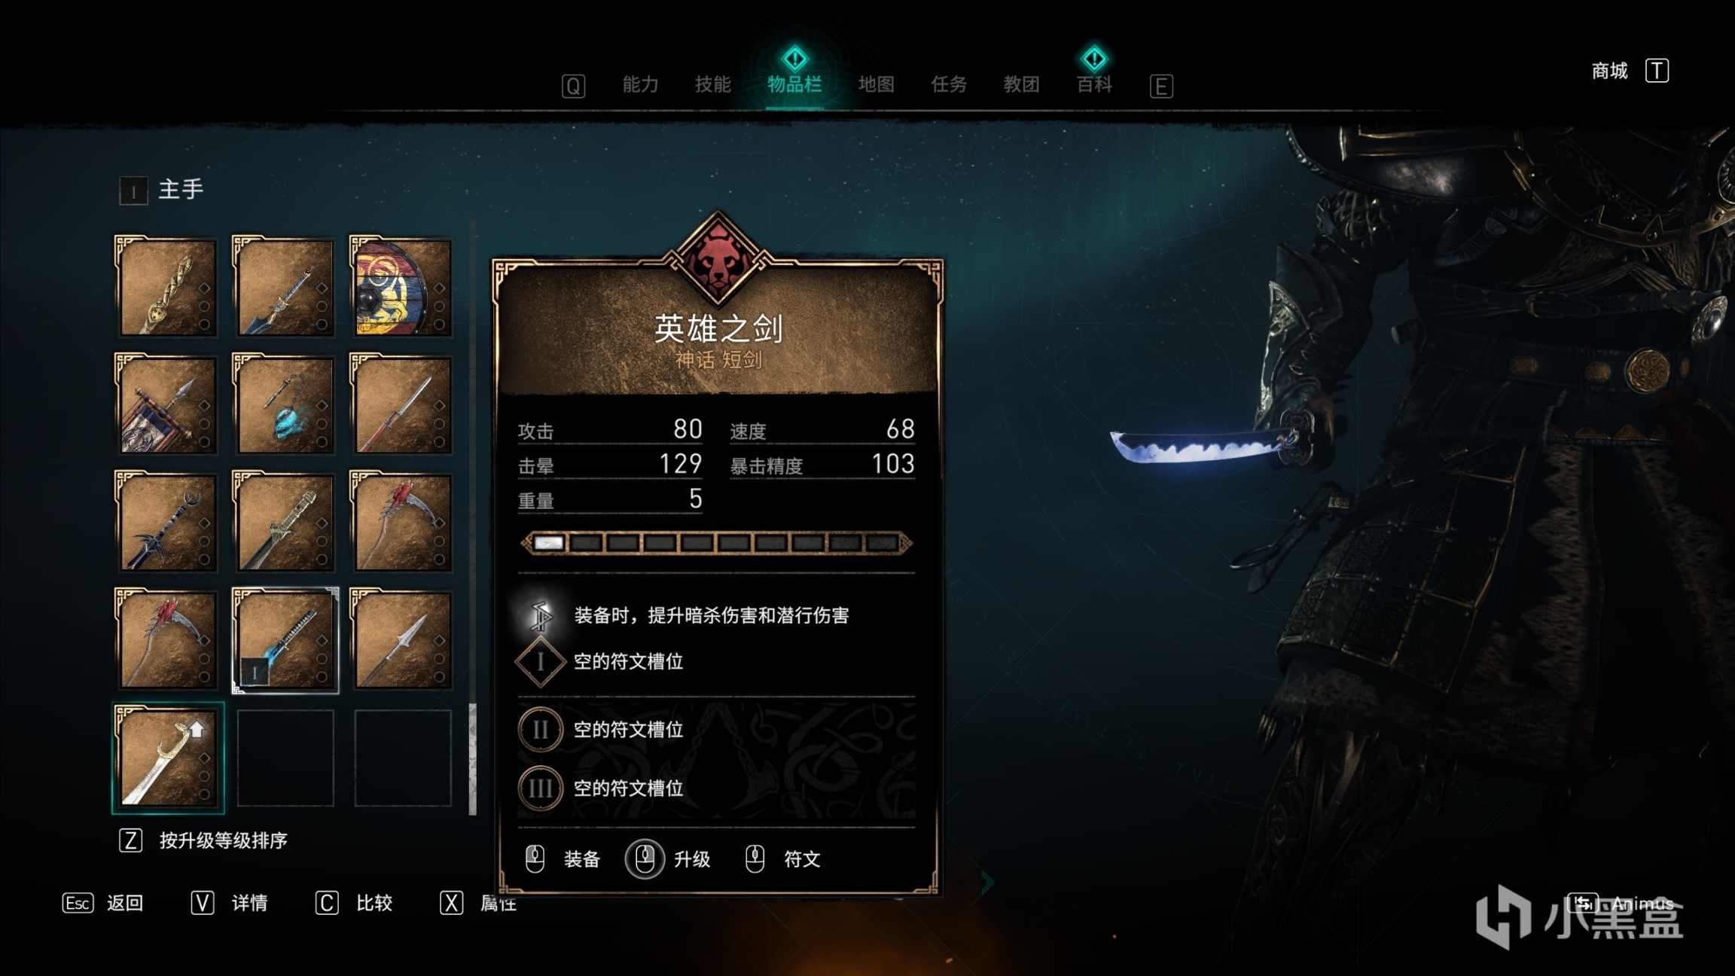Image resolution: width=1735 pixels, height=976 pixels.
Task: Select the round painted shield item
Action: point(401,287)
